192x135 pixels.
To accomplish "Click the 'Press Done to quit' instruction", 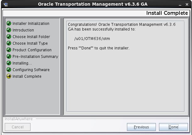I will pyautogui.click(x=99, y=48).
